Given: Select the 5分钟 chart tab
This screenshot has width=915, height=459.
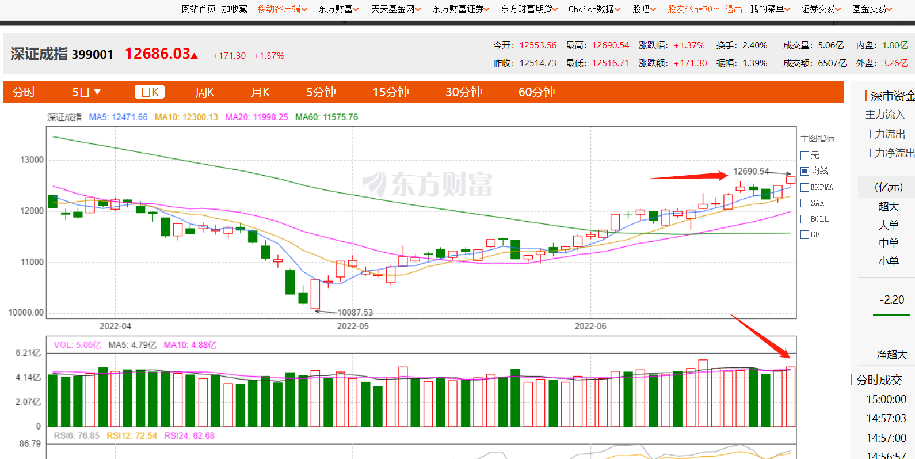Looking at the screenshot, I should tap(321, 92).
